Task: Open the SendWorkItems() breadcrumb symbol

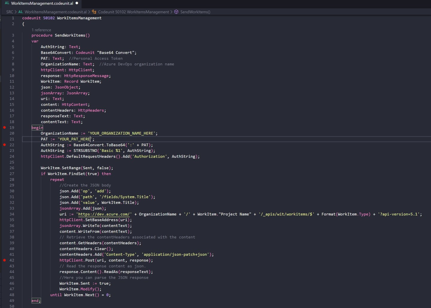Action: [x=195, y=12]
